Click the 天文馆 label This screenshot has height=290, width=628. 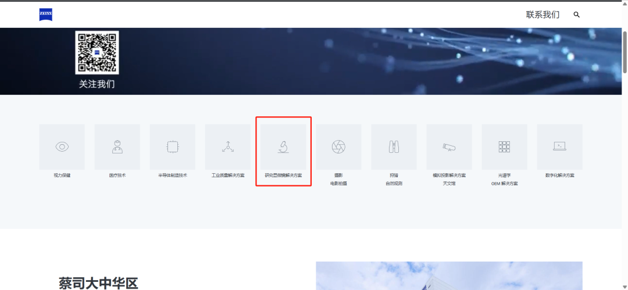[449, 184]
